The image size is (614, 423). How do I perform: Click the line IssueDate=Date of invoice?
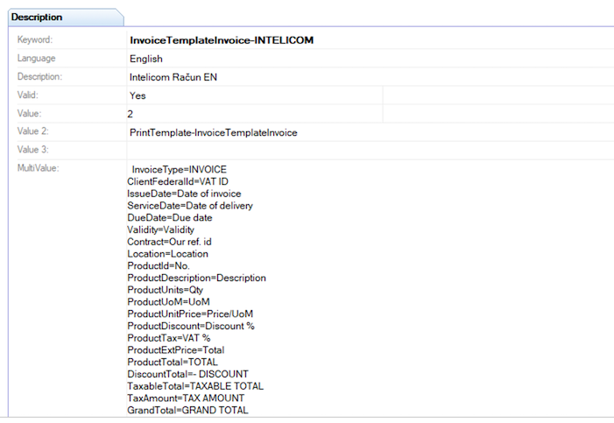pyautogui.click(x=184, y=194)
